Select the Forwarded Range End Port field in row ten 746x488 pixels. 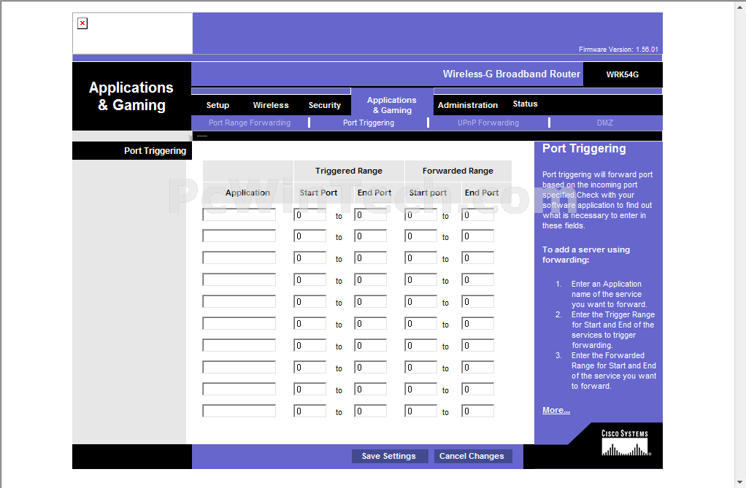click(x=477, y=411)
